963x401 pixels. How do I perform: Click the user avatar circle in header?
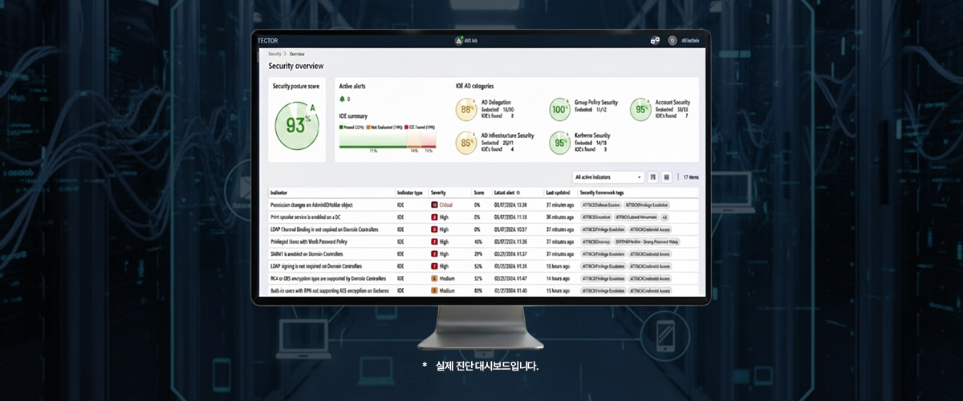click(x=672, y=40)
